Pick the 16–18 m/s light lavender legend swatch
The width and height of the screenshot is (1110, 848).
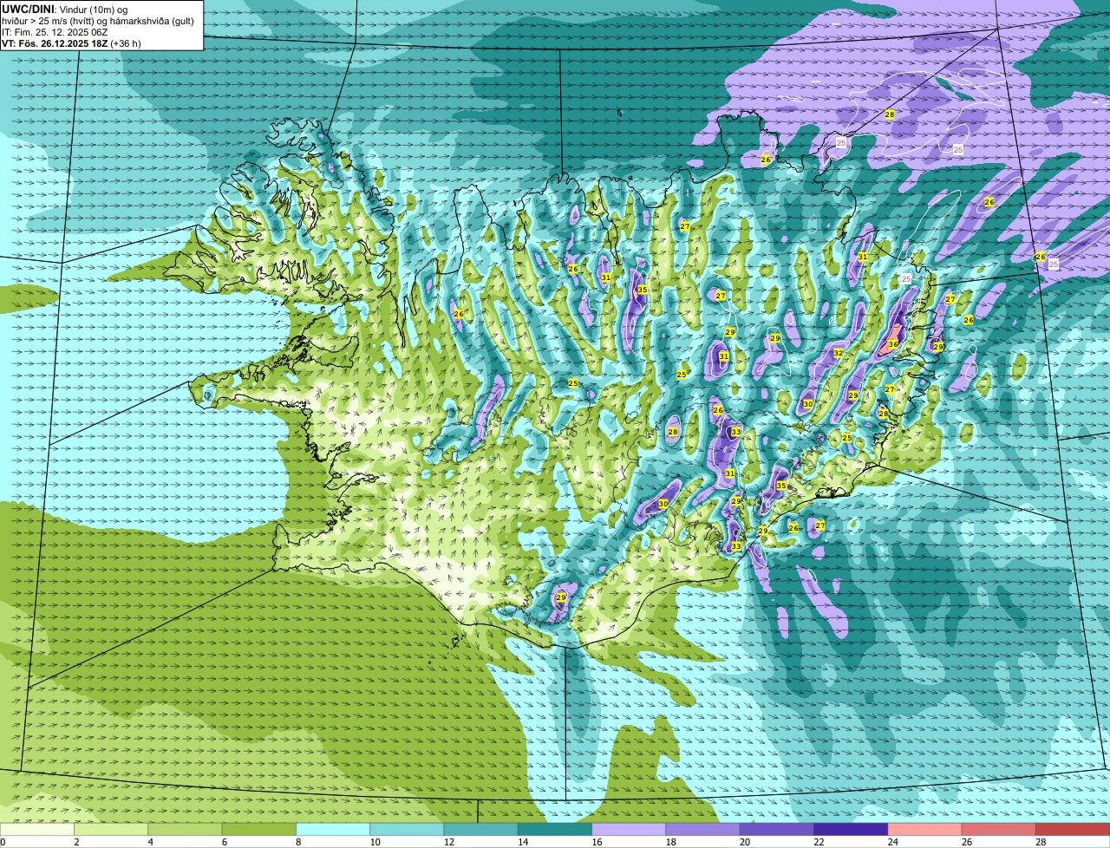pyautogui.click(x=629, y=829)
